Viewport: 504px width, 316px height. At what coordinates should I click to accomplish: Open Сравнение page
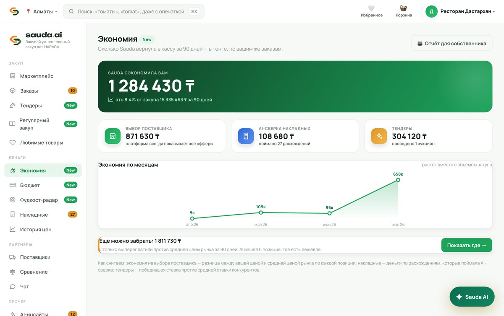[43, 272]
